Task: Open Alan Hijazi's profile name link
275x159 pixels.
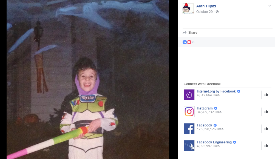Action: [206, 6]
